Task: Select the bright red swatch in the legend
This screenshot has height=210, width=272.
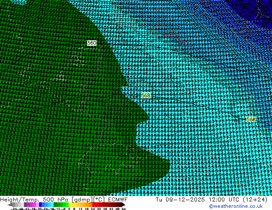Action: pyautogui.click(x=95, y=205)
